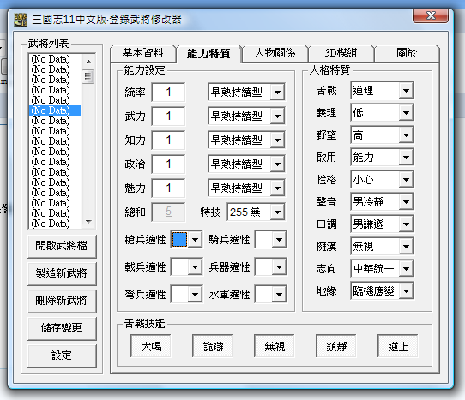Open the 槍兵適性 dropdown

click(186, 240)
